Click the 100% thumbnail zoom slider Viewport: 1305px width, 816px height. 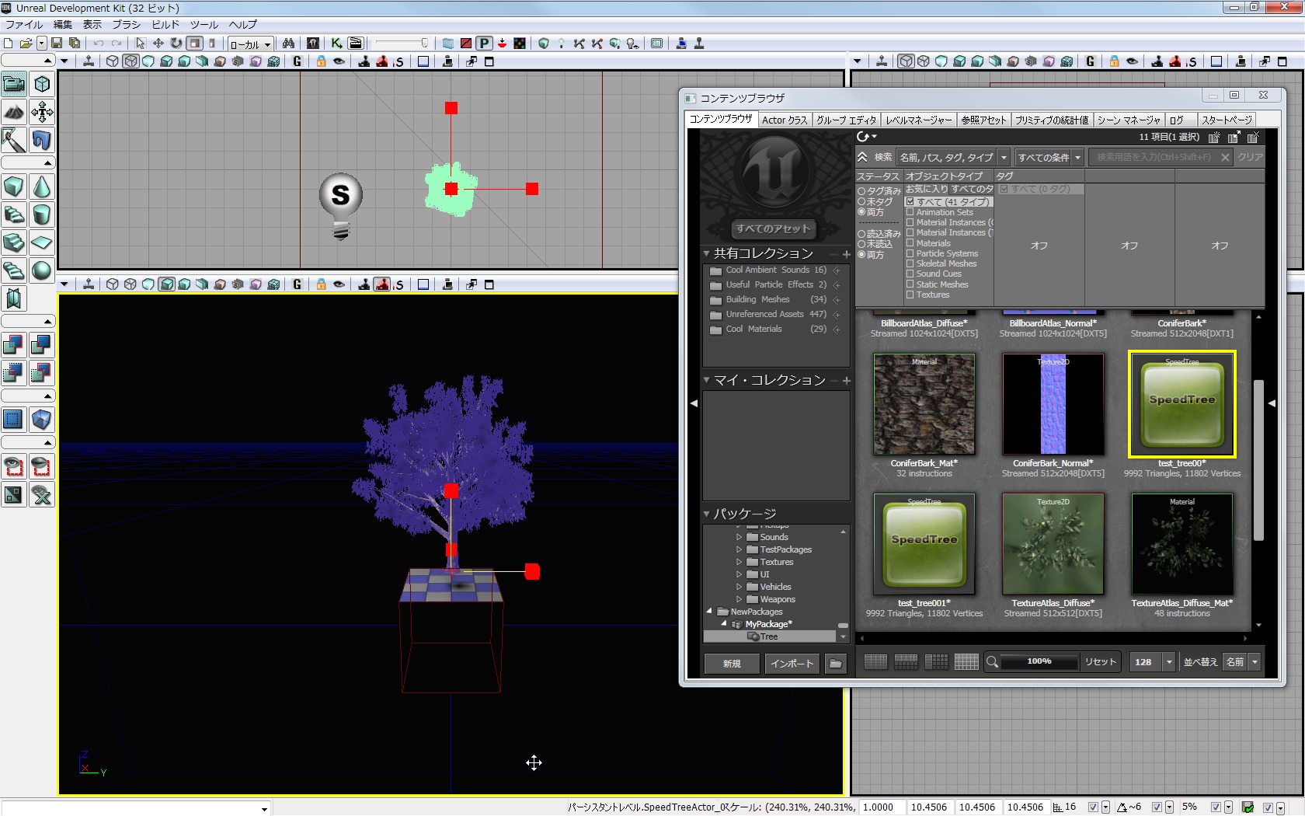1039,661
